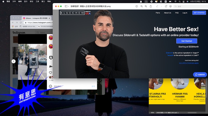Open the 编辑 menu

click(x=20, y=2)
